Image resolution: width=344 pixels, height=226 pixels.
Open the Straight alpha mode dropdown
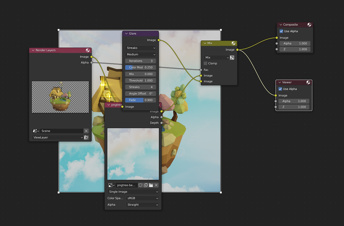point(142,205)
